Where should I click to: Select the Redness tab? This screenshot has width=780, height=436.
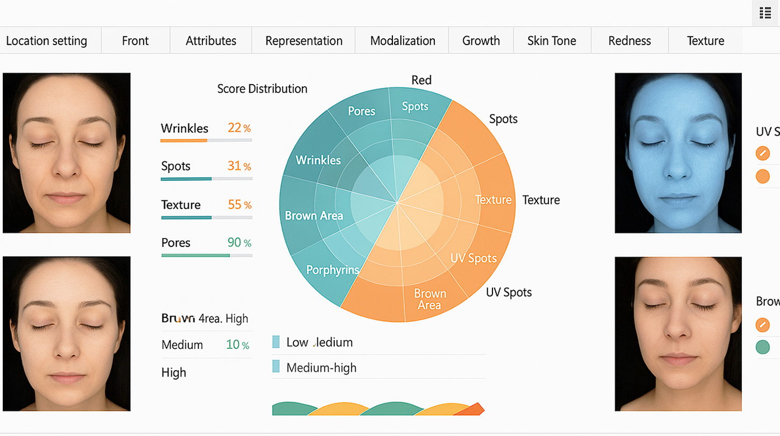(x=629, y=41)
